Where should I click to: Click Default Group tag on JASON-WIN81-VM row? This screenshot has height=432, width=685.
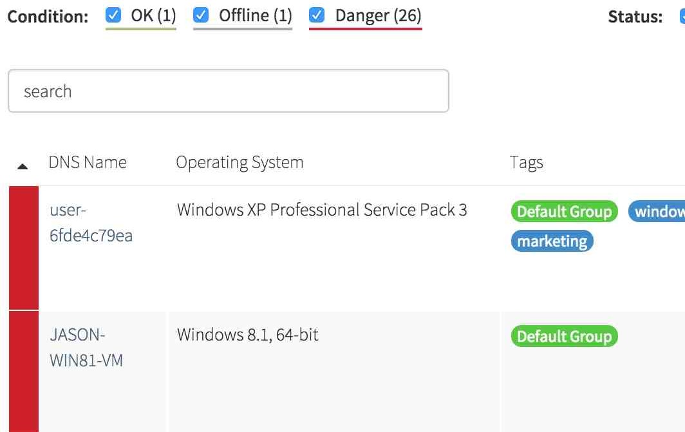tap(564, 337)
